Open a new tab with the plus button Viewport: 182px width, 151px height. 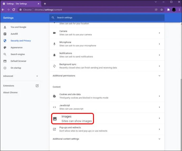[x=45, y=4]
